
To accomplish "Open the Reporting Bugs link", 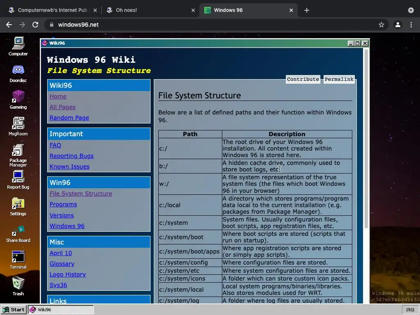I will point(71,156).
